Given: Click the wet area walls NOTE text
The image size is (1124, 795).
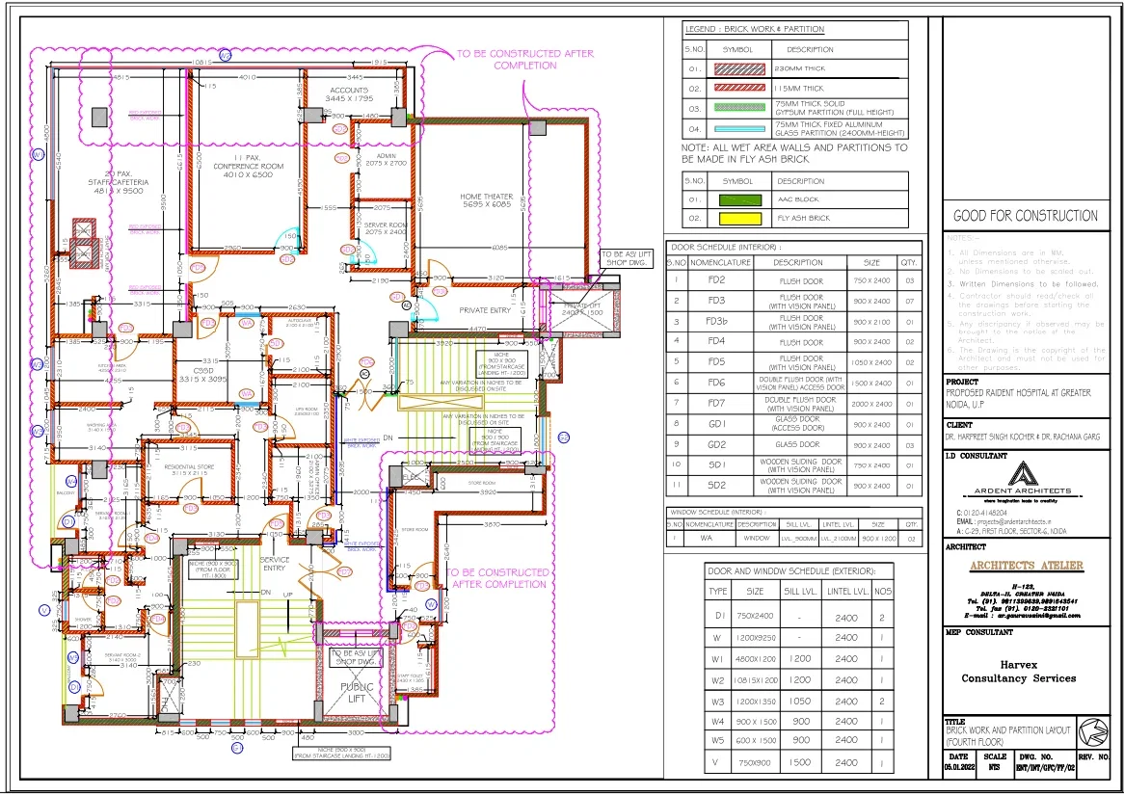Looking at the screenshot, I should pos(794,153).
